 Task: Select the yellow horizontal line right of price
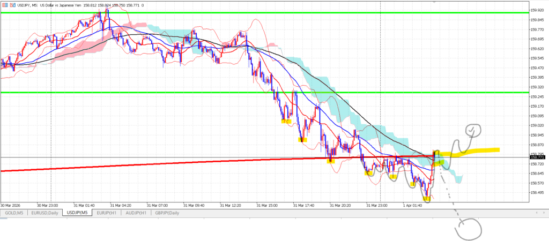[477, 150]
